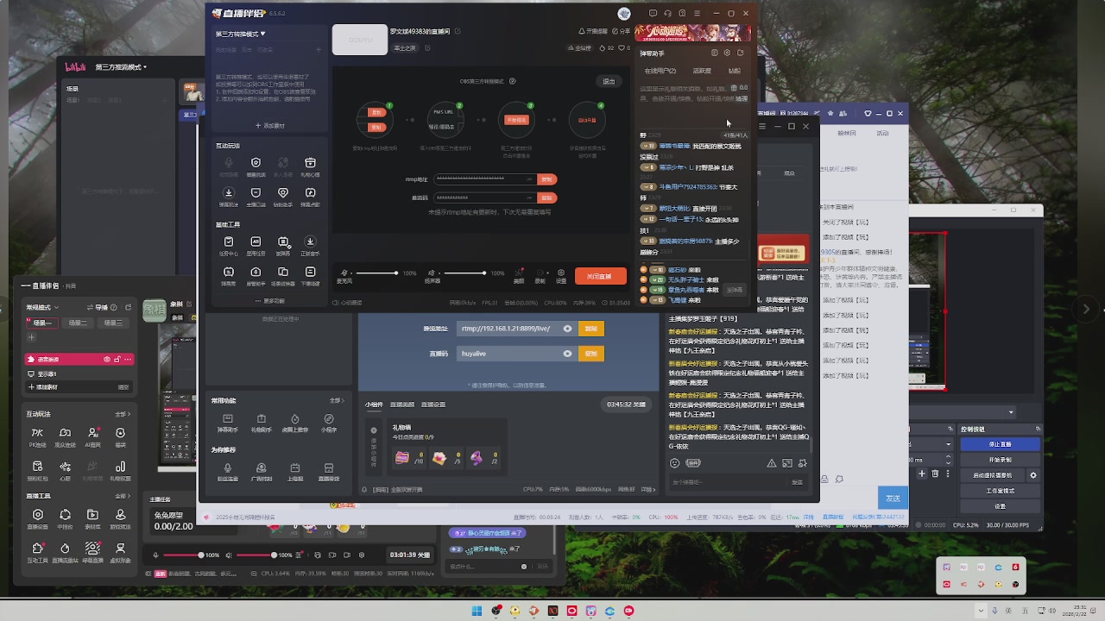Switch to 活跃度 tab in 弹幕助手

click(x=702, y=71)
